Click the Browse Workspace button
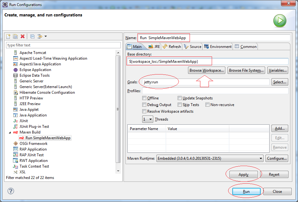 click(207, 70)
